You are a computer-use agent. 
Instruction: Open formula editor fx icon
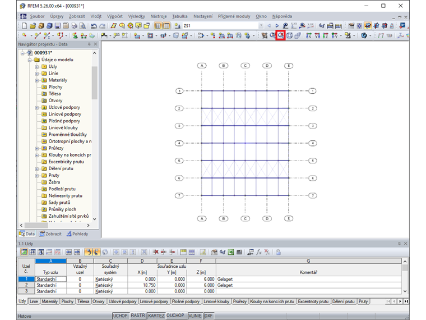258,252
